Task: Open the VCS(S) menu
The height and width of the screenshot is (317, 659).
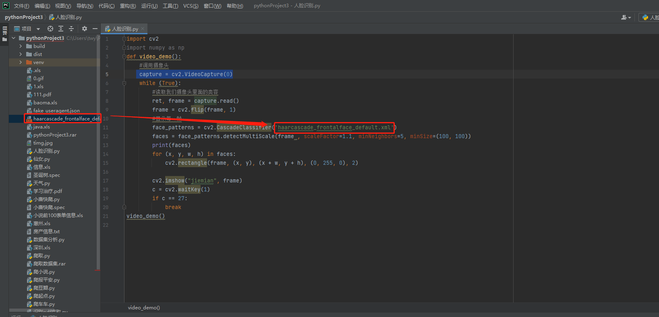Action: point(191,6)
